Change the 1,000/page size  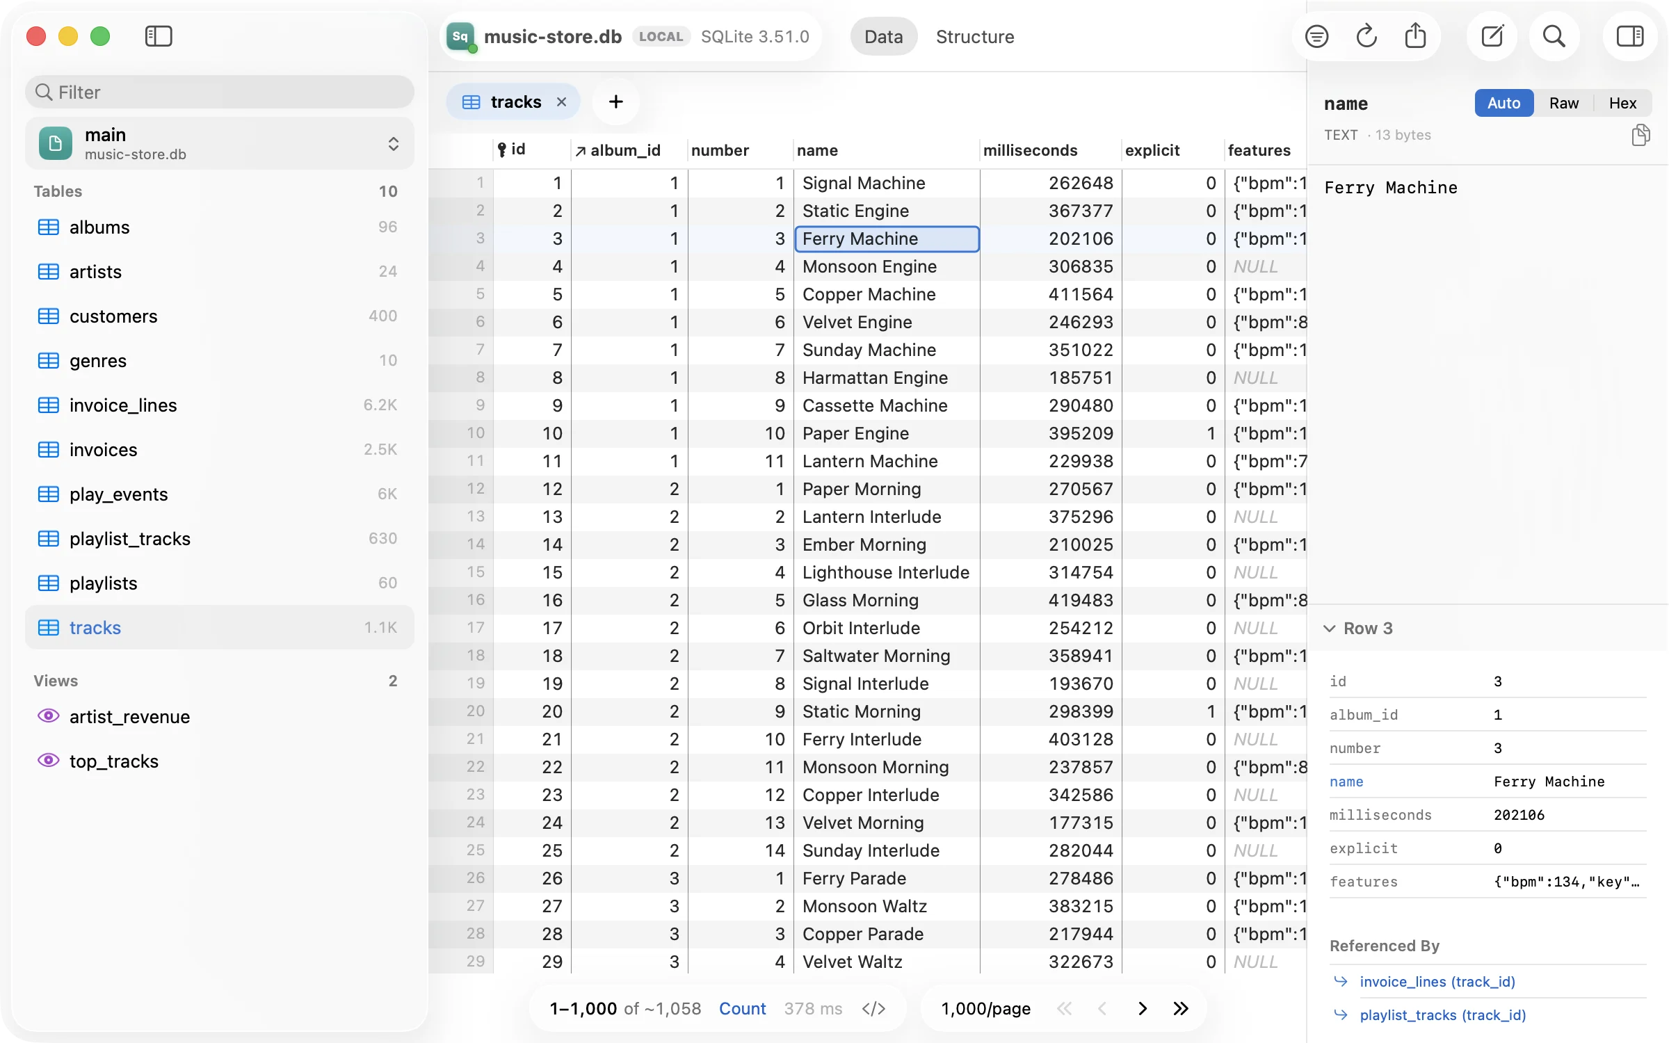point(985,1008)
